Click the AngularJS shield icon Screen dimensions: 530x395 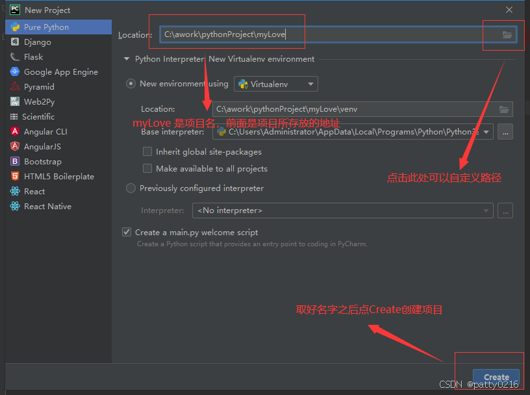15,146
